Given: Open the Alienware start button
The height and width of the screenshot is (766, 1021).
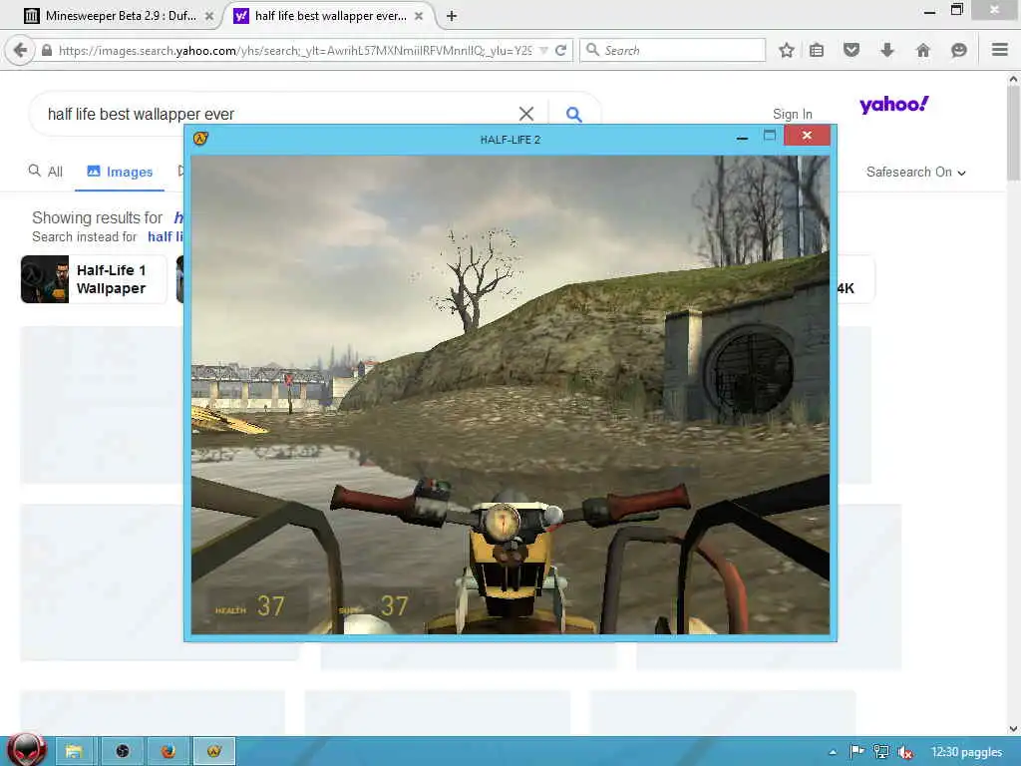Looking at the screenshot, I should point(27,750).
